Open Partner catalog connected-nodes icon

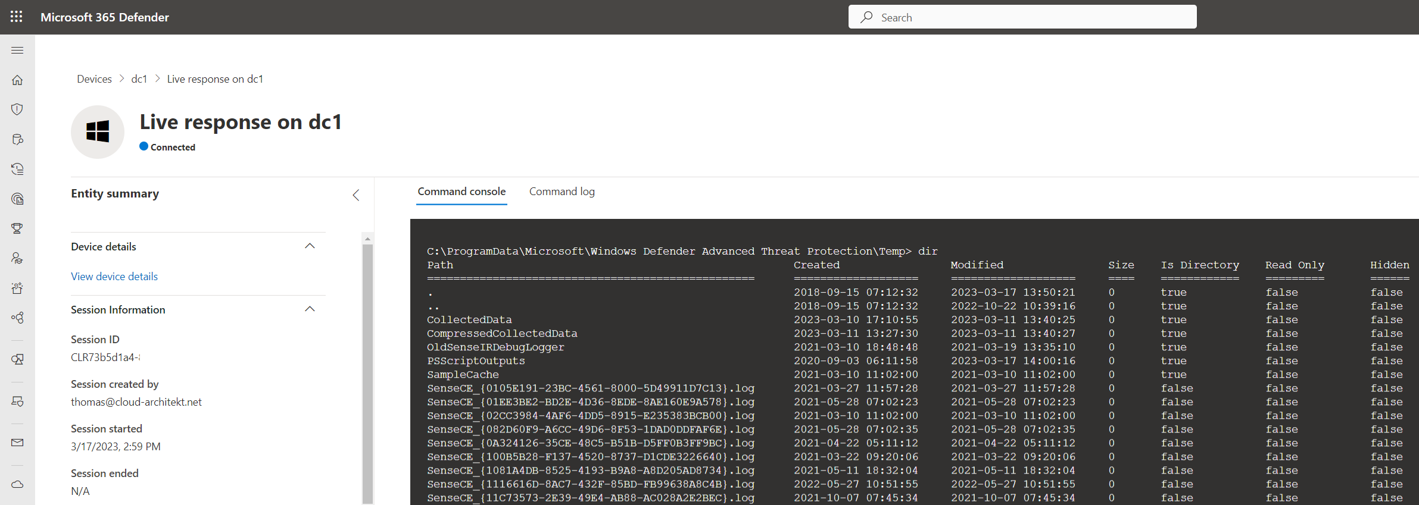[17, 318]
